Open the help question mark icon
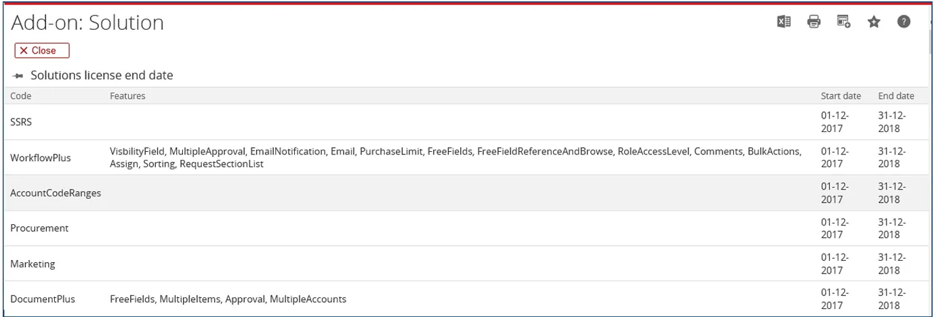The image size is (936, 317). click(903, 22)
